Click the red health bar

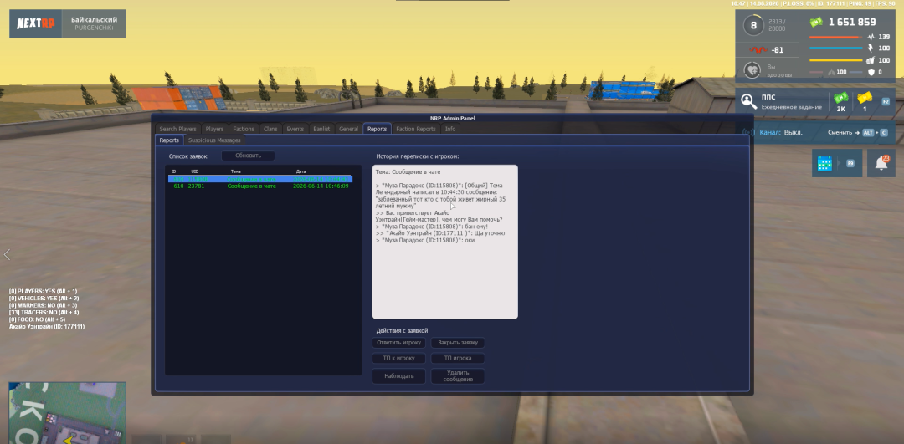[x=835, y=38]
